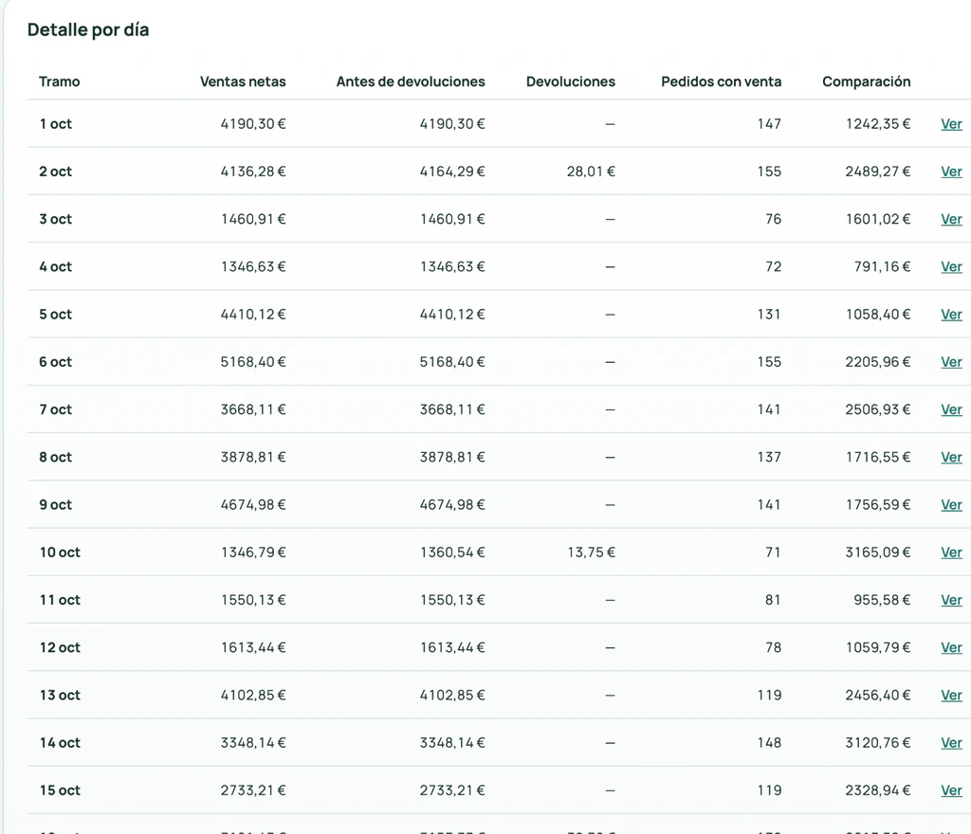Click orders count 81 for 11 oct
Screen dimensions: 971x834
point(774,600)
